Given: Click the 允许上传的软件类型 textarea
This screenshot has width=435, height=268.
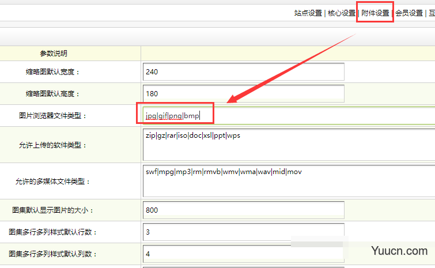Looking at the screenshot, I should click(289, 145).
